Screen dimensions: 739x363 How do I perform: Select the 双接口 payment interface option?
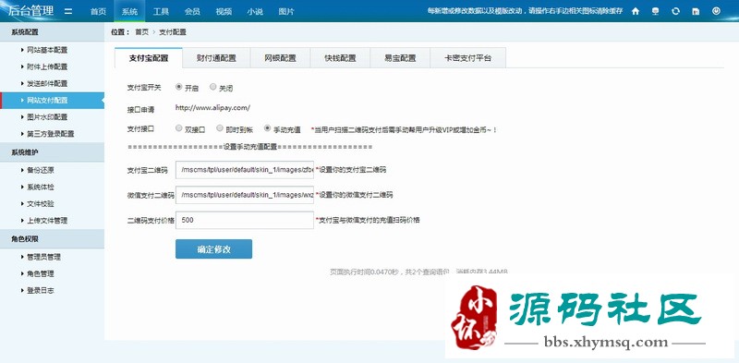178,127
